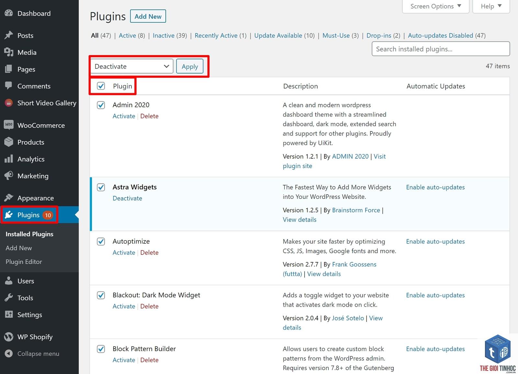Click the Apply bulk action button
Image resolution: width=518 pixels, height=374 pixels.
coord(190,66)
